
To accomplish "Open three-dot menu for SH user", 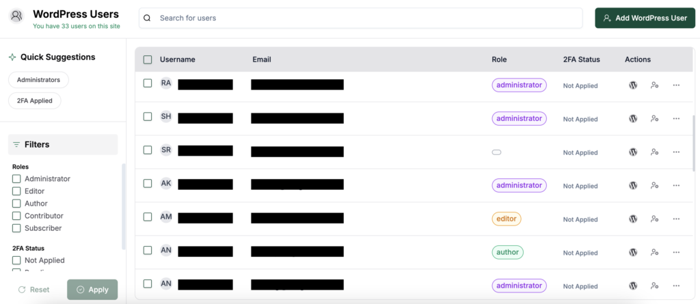I will [x=676, y=118].
